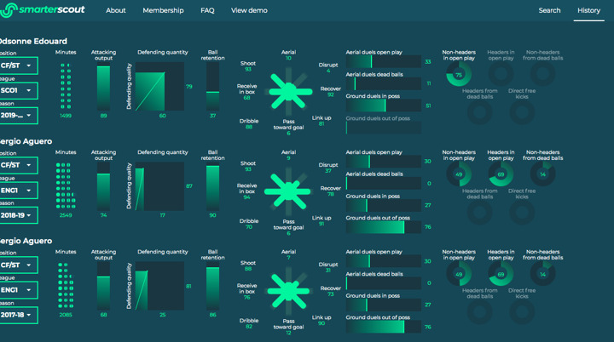Open the FAQ page
Image resolution: width=614 pixels, height=342 pixels.
207,10
